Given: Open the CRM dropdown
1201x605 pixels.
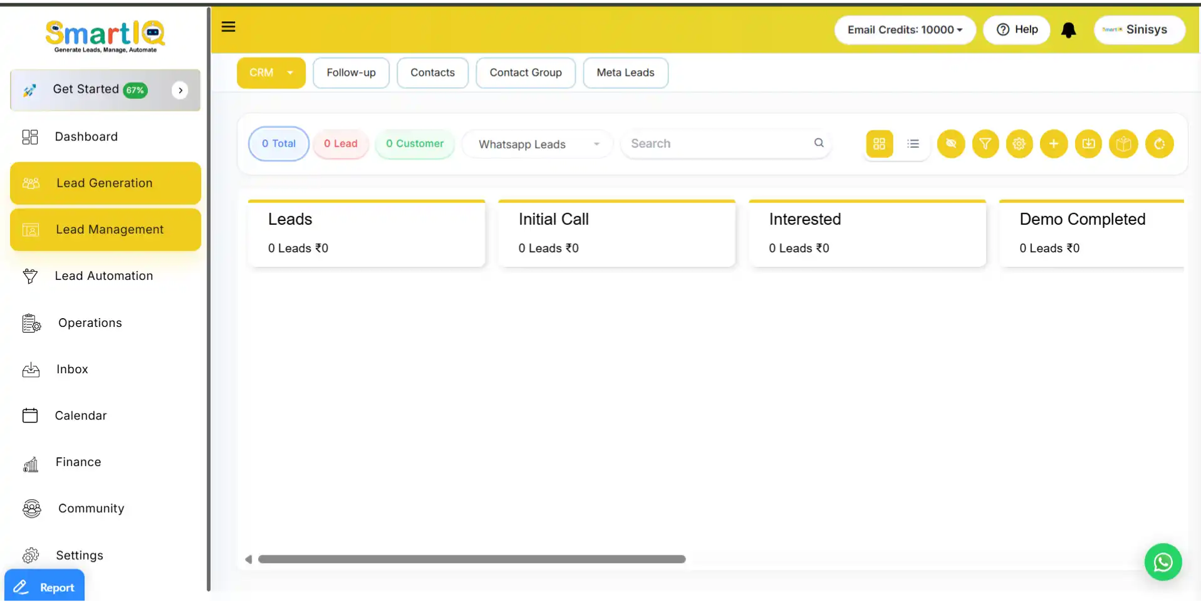Looking at the screenshot, I should tap(271, 73).
